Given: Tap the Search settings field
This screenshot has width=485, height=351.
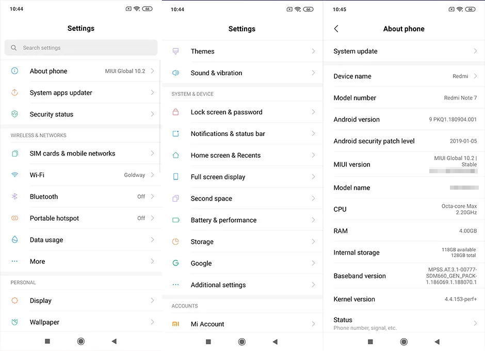Looking at the screenshot, I should coord(81,47).
